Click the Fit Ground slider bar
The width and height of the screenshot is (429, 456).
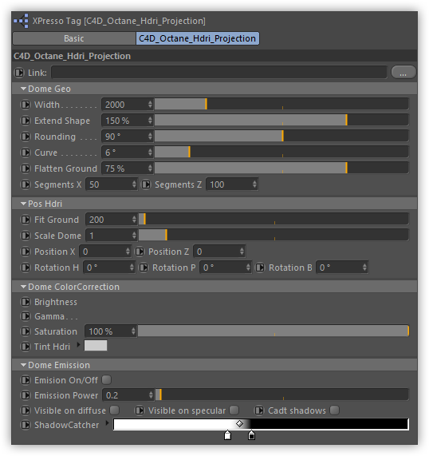(x=274, y=219)
